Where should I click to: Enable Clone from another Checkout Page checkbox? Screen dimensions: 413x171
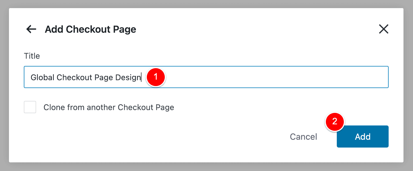[30, 107]
